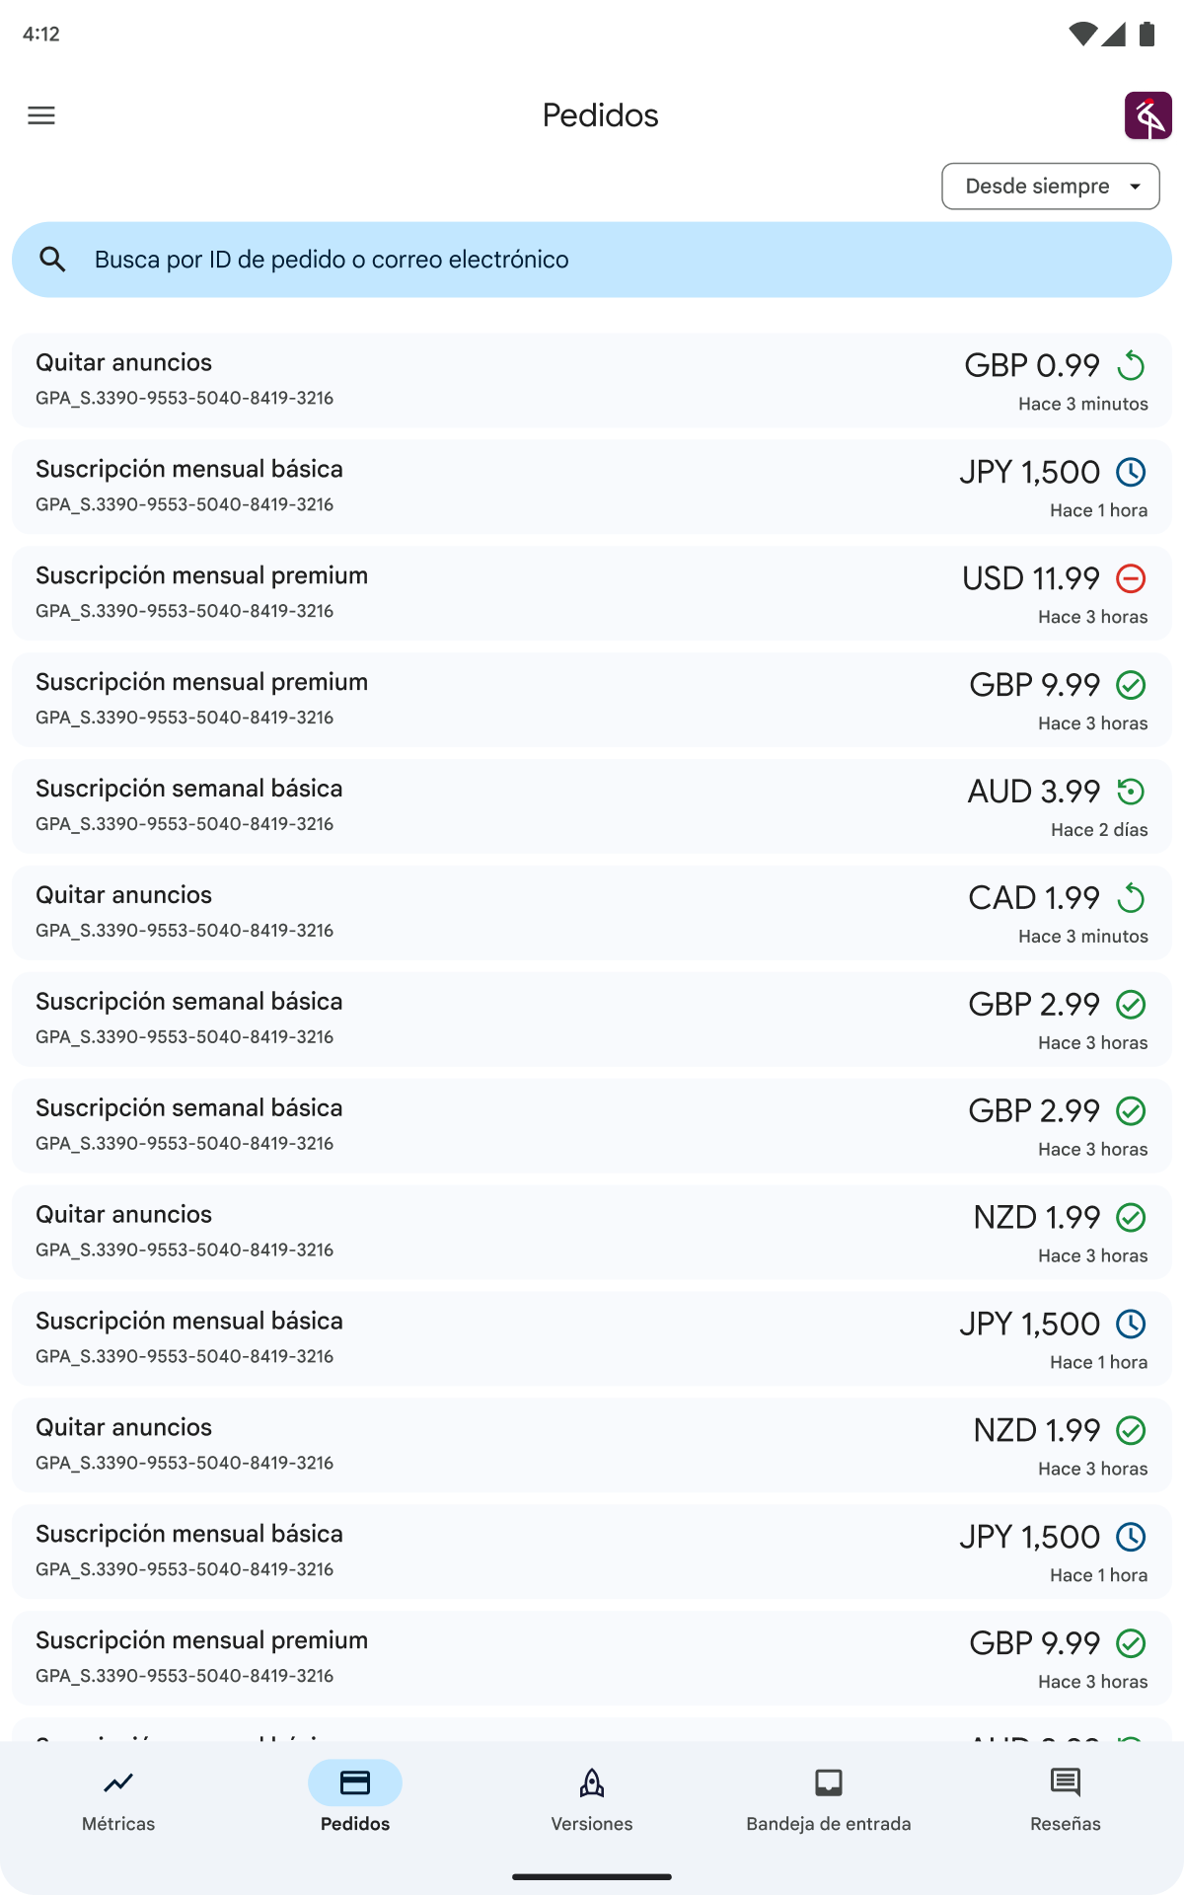The image size is (1184, 1895).
Task: Go to the Reseñas tab
Action: 1066,1798
